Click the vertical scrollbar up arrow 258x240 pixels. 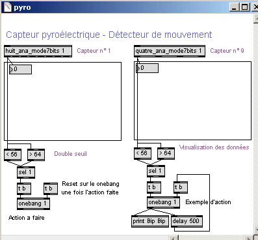click(x=256, y=18)
